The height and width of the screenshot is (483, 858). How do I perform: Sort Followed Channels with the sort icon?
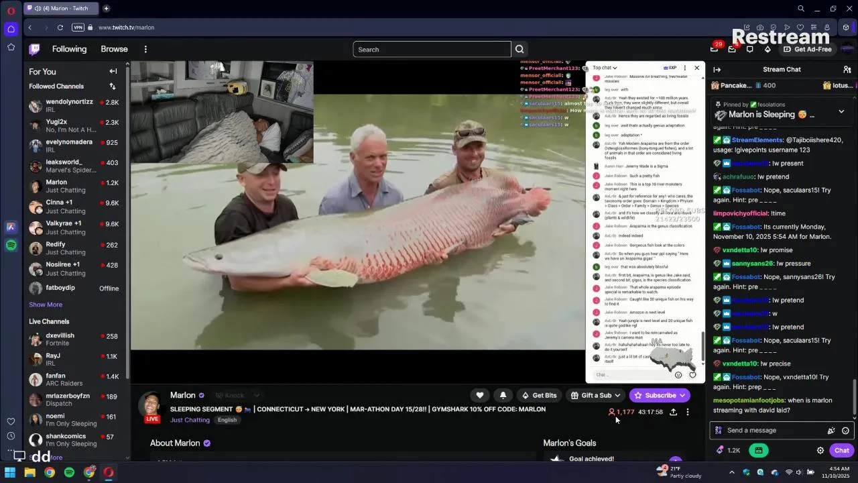113,87
